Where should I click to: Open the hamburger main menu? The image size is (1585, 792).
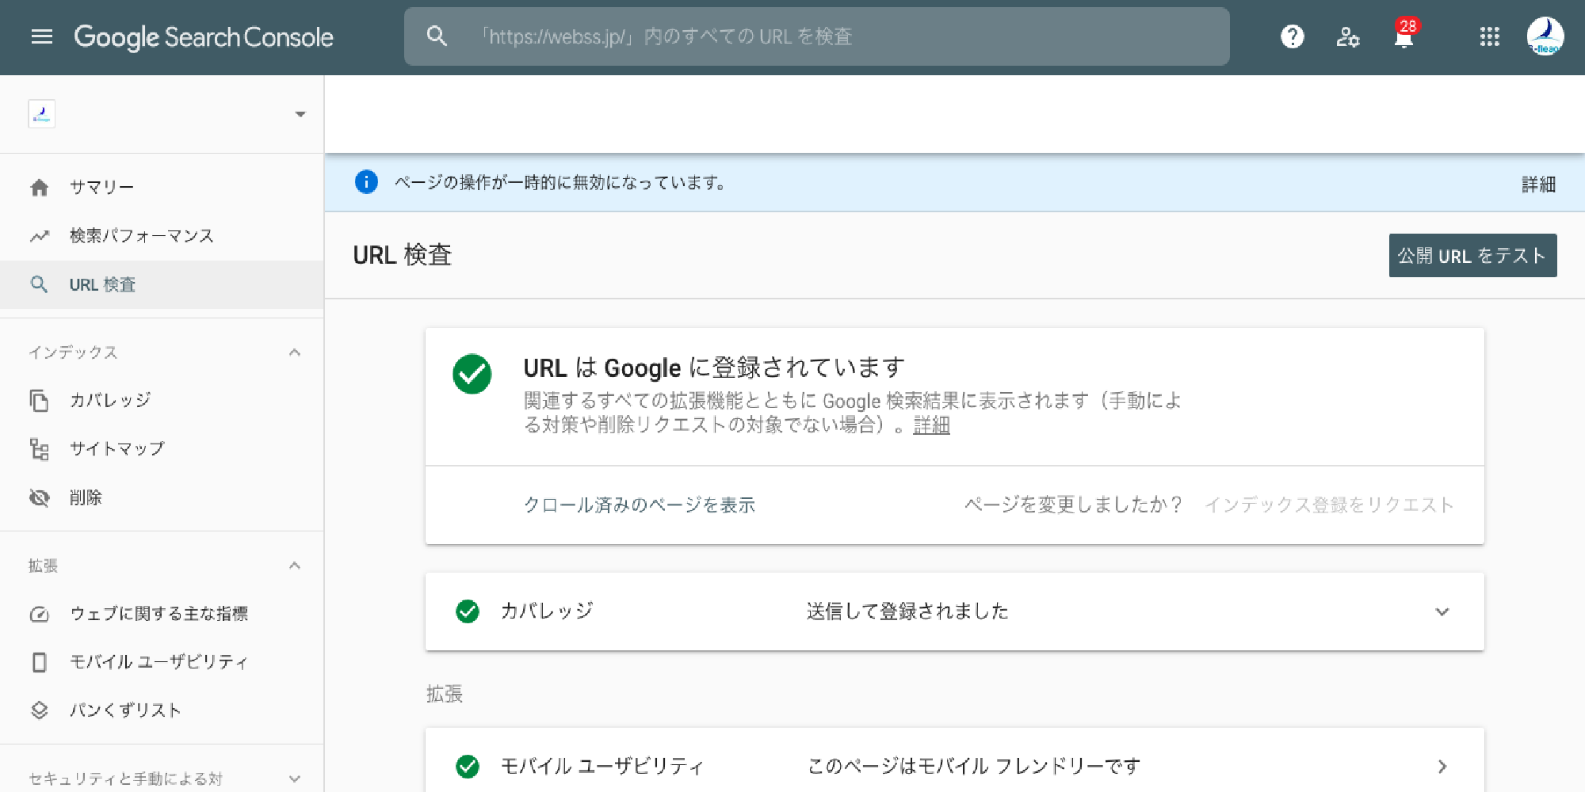(41, 36)
